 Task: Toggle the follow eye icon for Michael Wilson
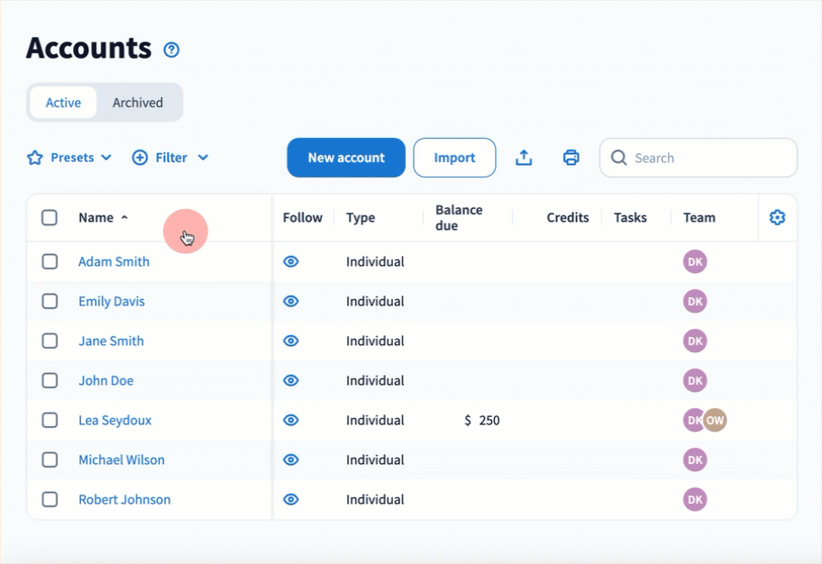291,460
